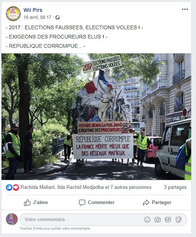Click the speech bubble Commenter icon

click(x=82, y=203)
